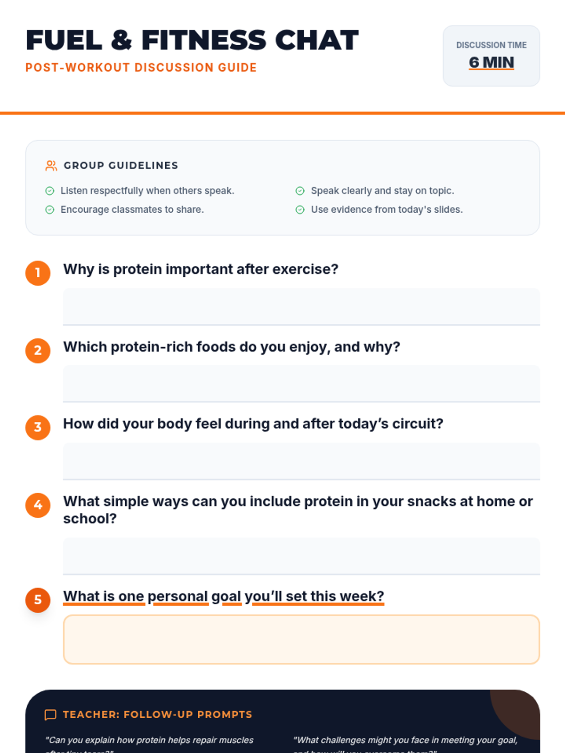The image size is (565, 753).
Task: Click the checkmark beside 'Encourage classmates to share'
Action: click(x=49, y=209)
